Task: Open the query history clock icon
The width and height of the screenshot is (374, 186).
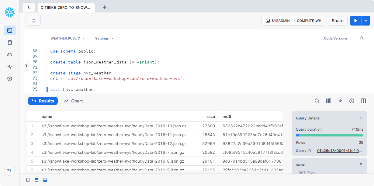Action: [352, 101]
